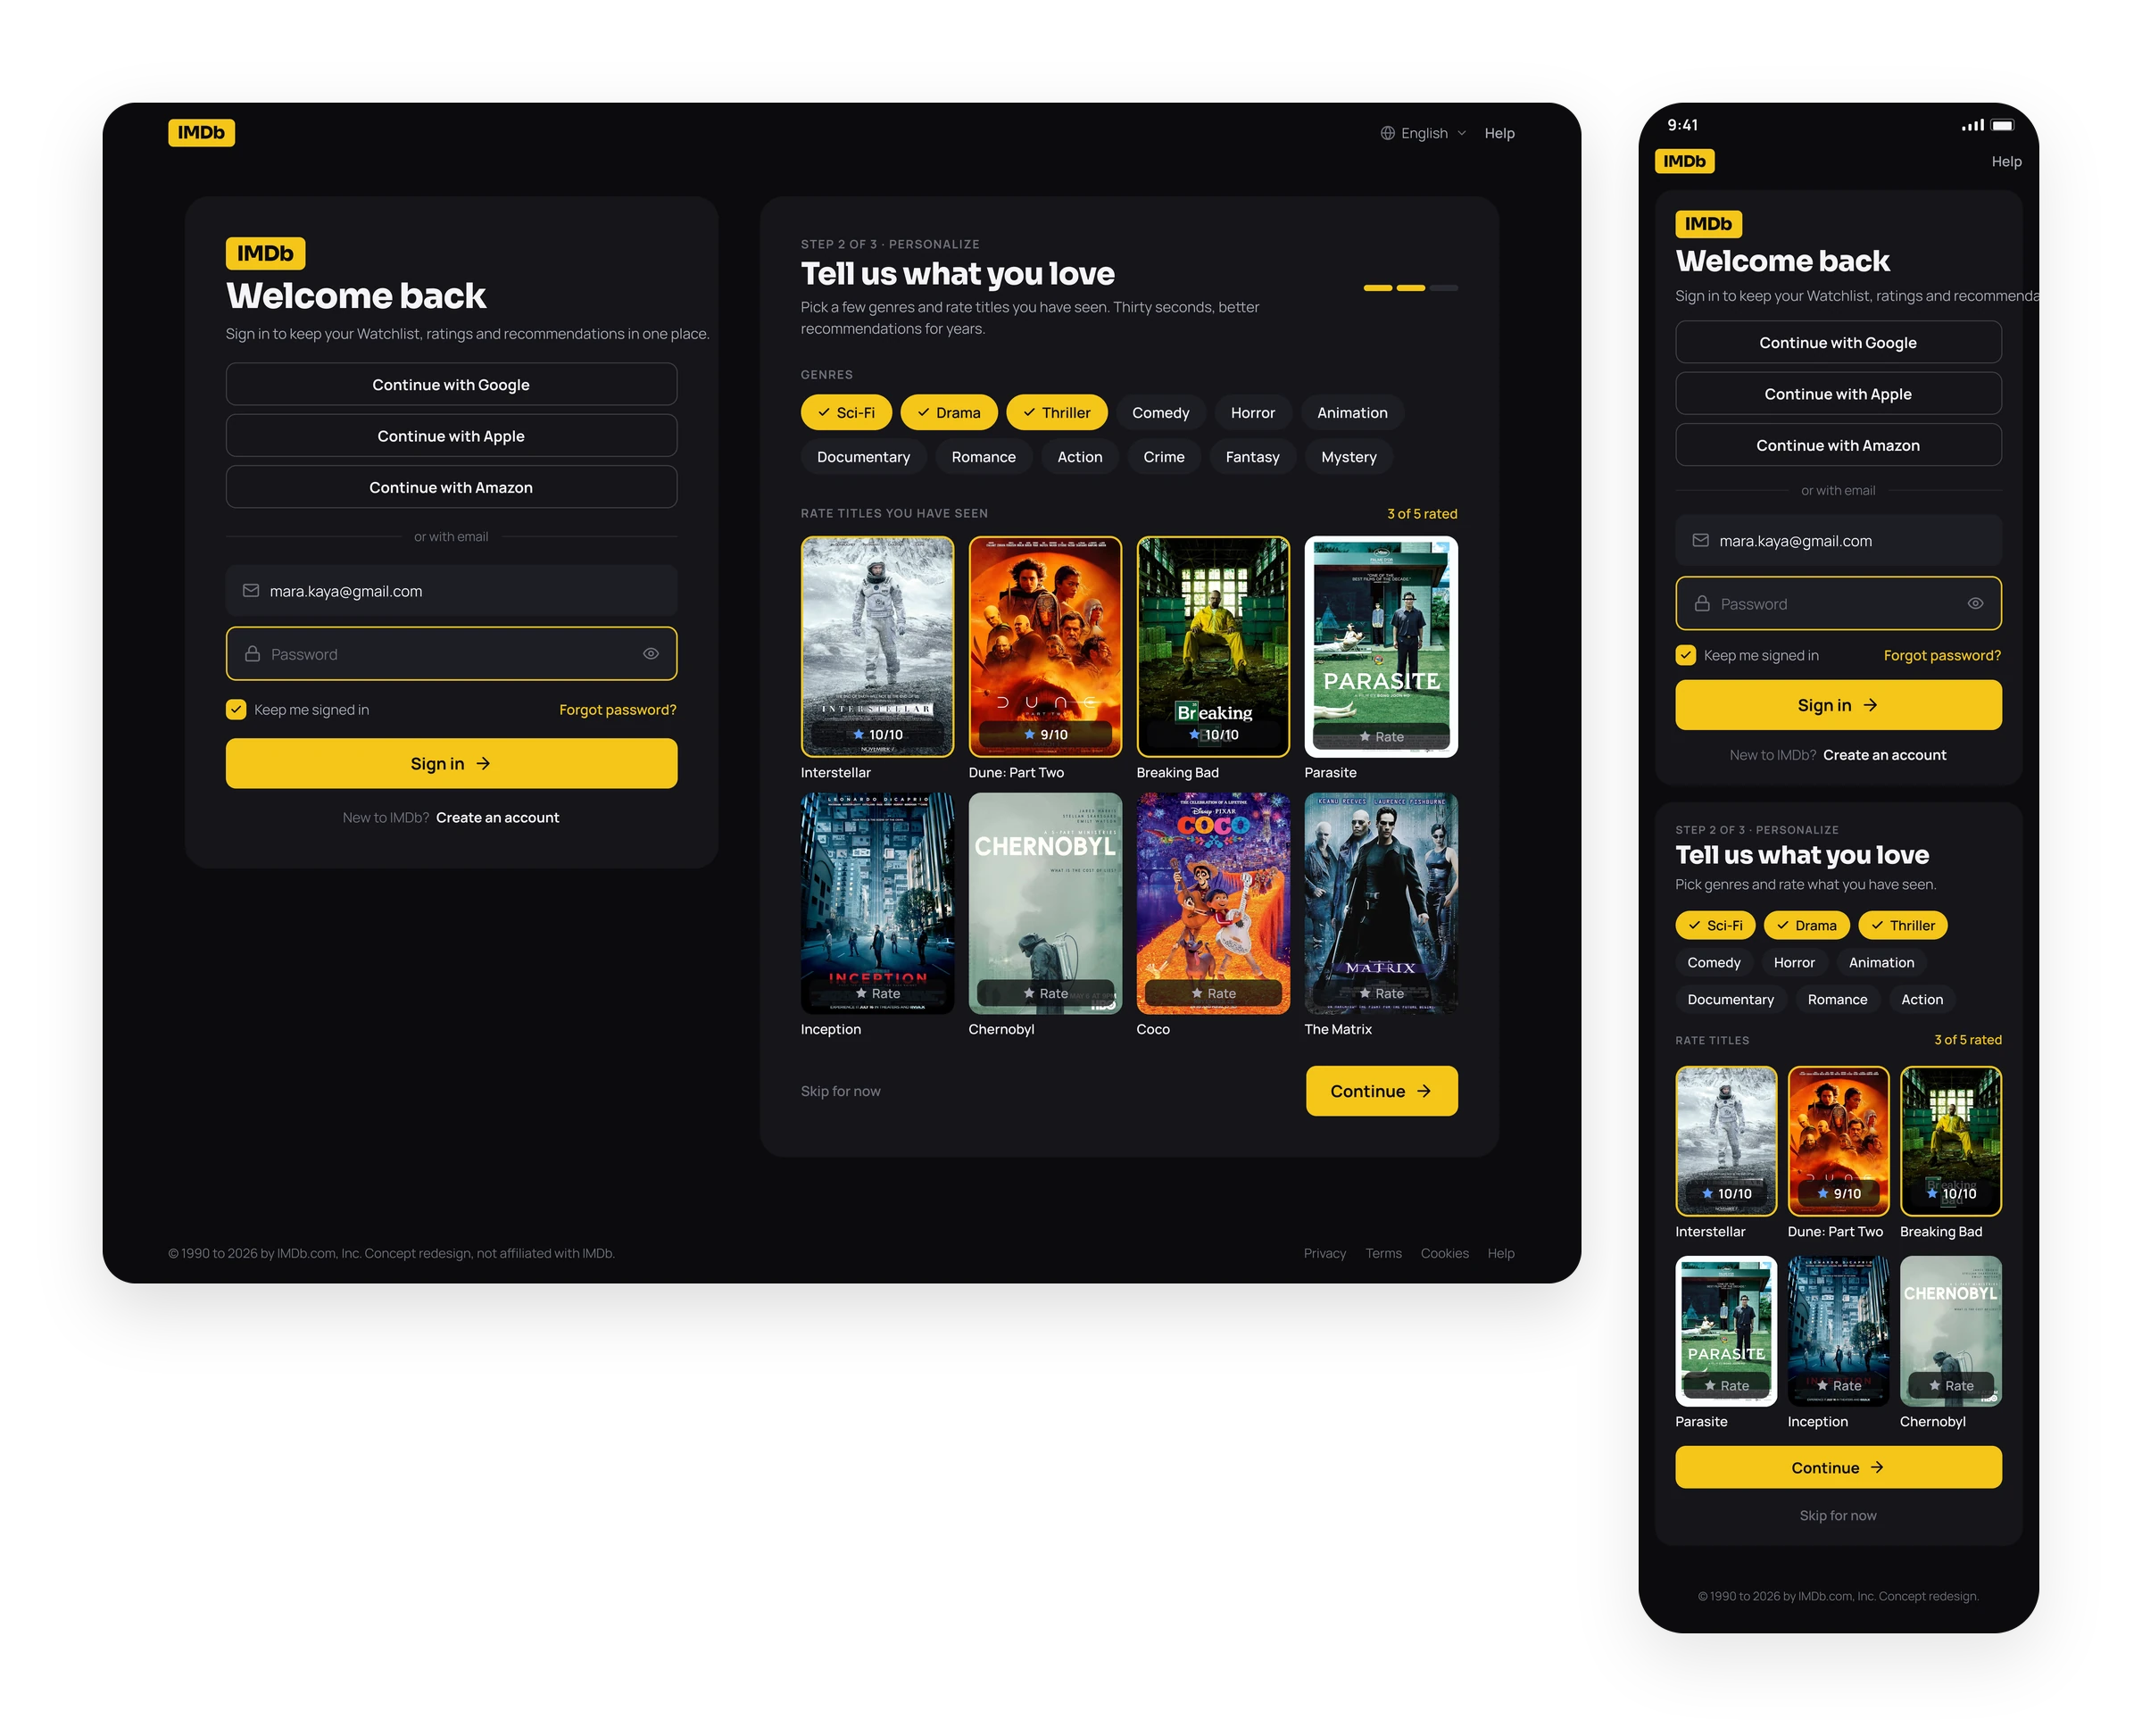Click Create an account link on desktop card
The height and width of the screenshot is (1736, 2142).
tap(497, 817)
